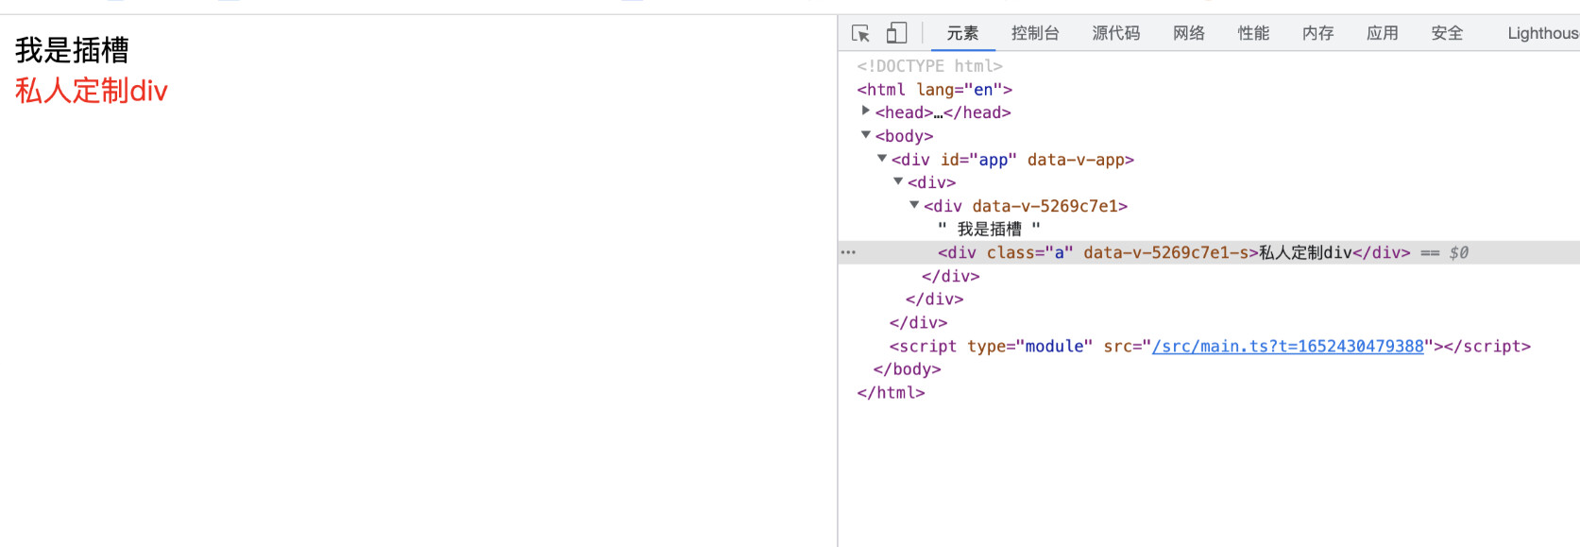Toggle the device toolbar icon

(896, 33)
